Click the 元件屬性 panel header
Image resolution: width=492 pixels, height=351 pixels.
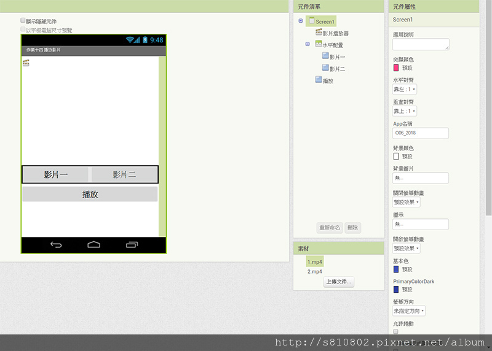click(434, 6)
